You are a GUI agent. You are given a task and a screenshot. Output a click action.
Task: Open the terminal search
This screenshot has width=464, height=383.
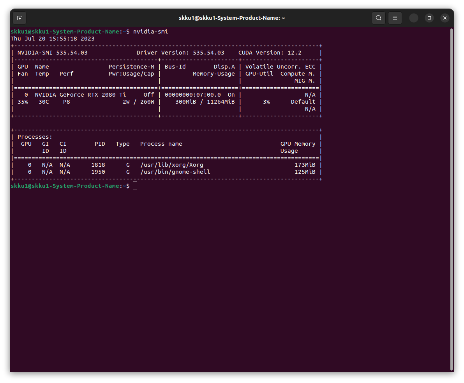click(378, 18)
